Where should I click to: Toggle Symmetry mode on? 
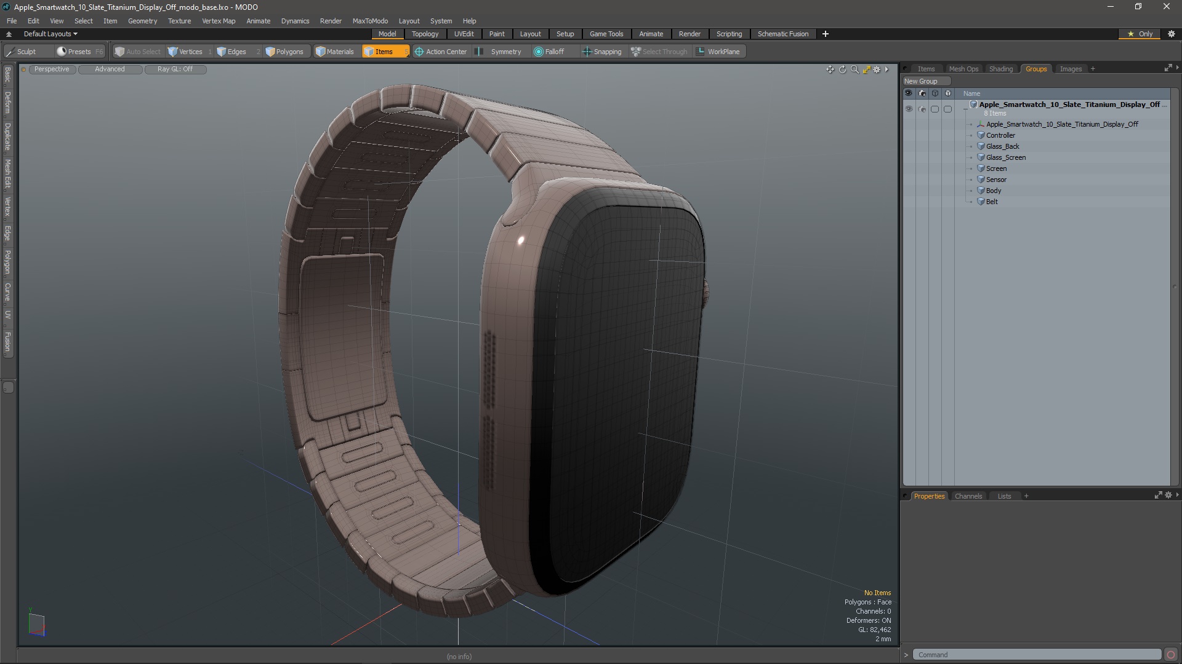pos(500,52)
